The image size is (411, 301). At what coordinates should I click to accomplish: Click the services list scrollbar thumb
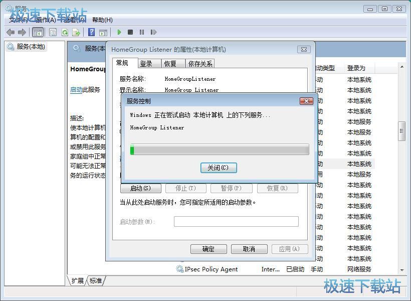(x=401, y=131)
